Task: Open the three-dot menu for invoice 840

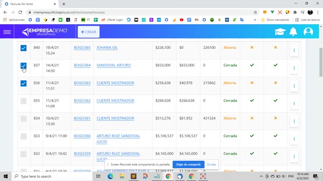Action: [x=294, y=50]
